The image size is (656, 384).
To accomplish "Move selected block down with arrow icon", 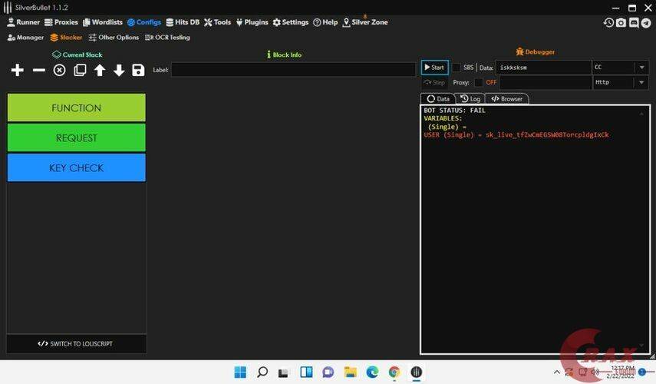I will (119, 71).
